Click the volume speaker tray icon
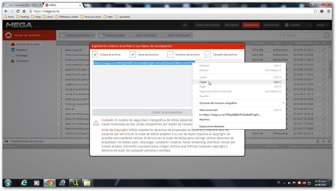336x191 pixels. (289, 183)
